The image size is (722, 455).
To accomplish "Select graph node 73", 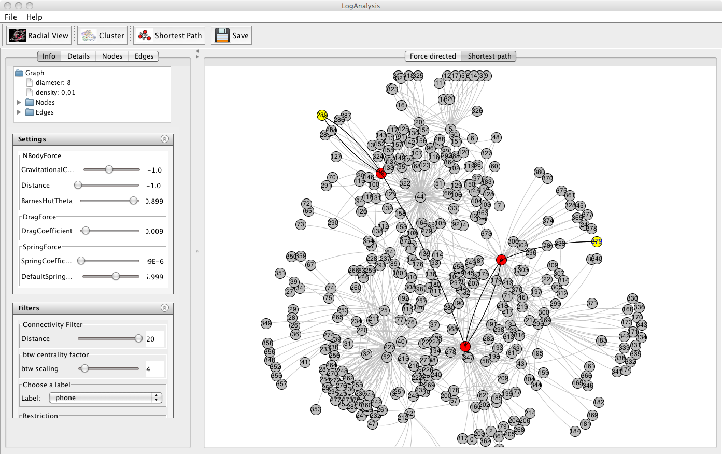I will pyautogui.click(x=301, y=224).
